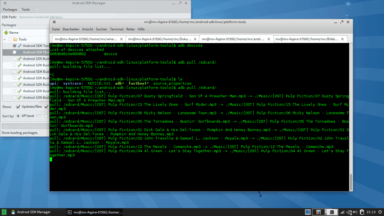Close the wine terminal tab

point(121,39)
